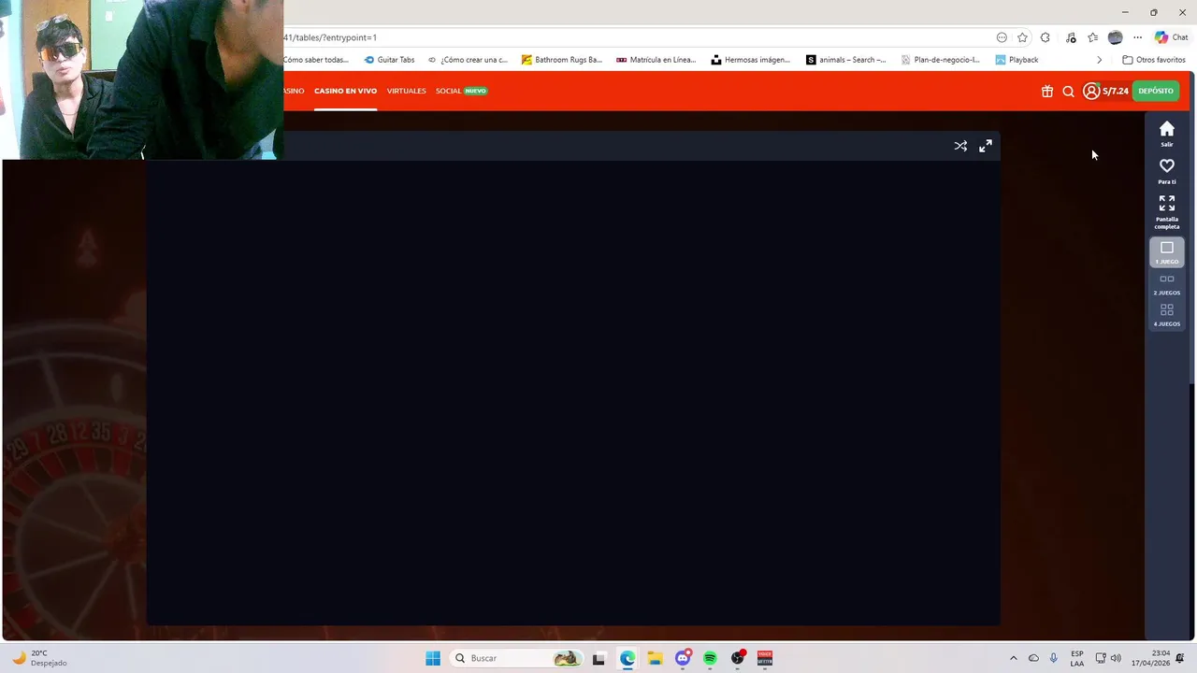Open the browser settings three-dots menu
This screenshot has width=1197, height=673.
[x=1137, y=37]
